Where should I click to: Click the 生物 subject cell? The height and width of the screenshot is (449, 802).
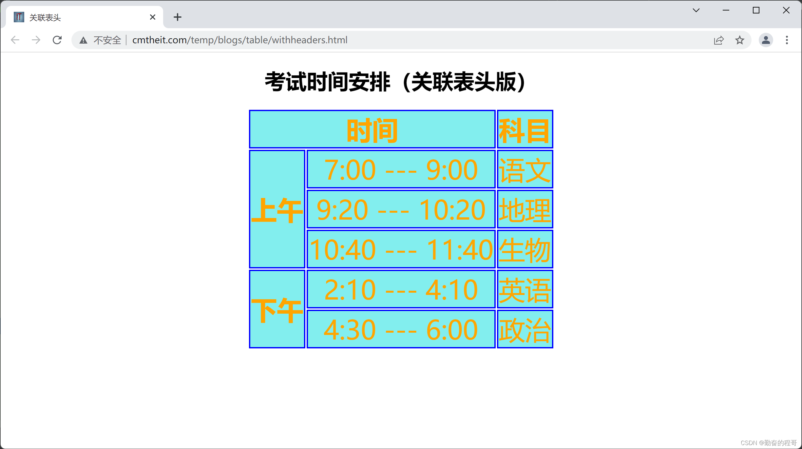525,249
